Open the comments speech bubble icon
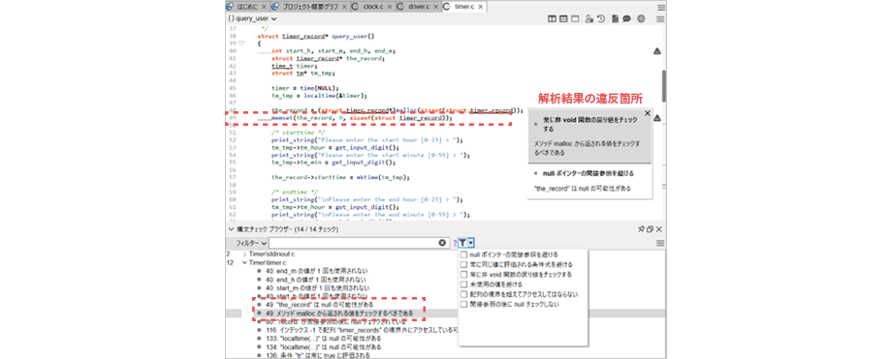892x359 pixels. [x=626, y=18]
